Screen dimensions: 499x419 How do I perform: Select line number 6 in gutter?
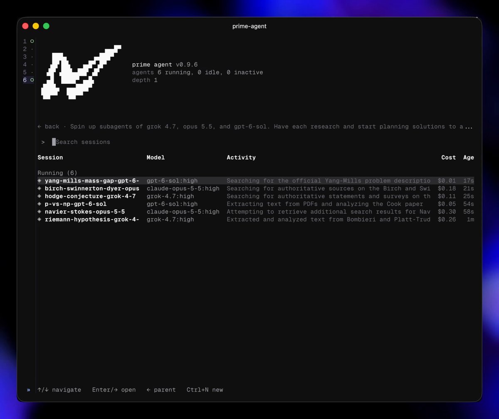point(25,80)
